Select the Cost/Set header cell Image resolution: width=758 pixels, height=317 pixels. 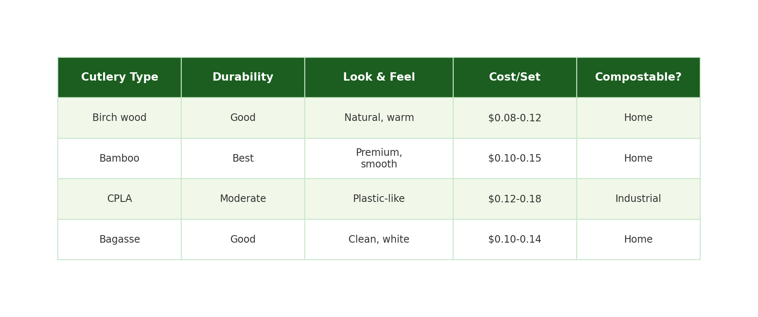514,77
